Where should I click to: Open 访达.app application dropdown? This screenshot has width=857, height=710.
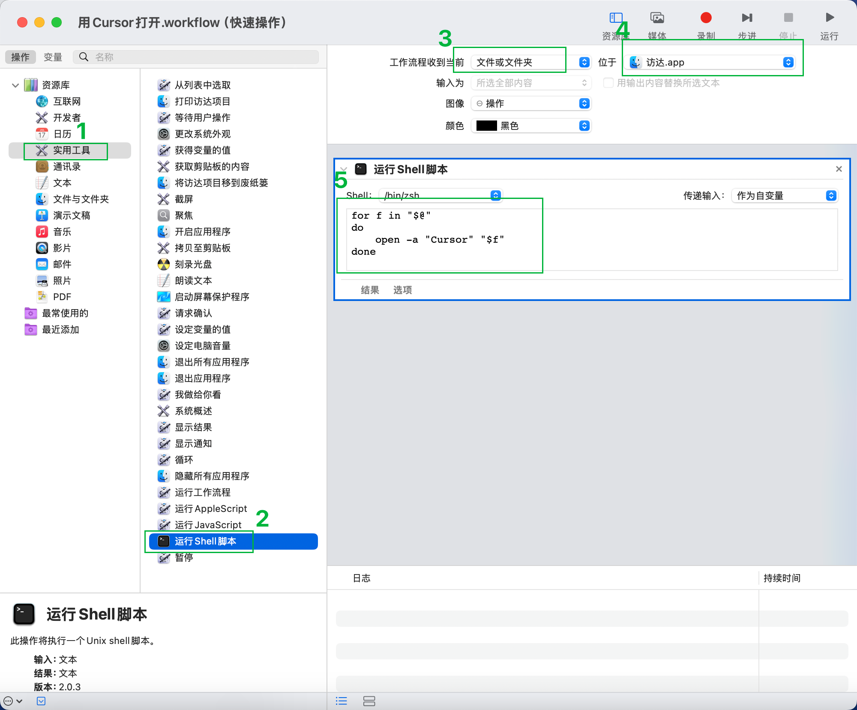pyautogui.click(x=710, y=63)
